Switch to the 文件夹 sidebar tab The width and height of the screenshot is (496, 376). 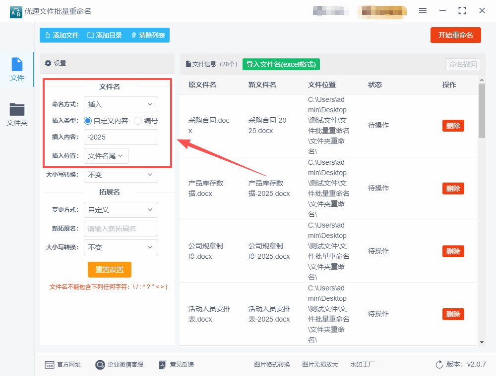tap(17, 114)
